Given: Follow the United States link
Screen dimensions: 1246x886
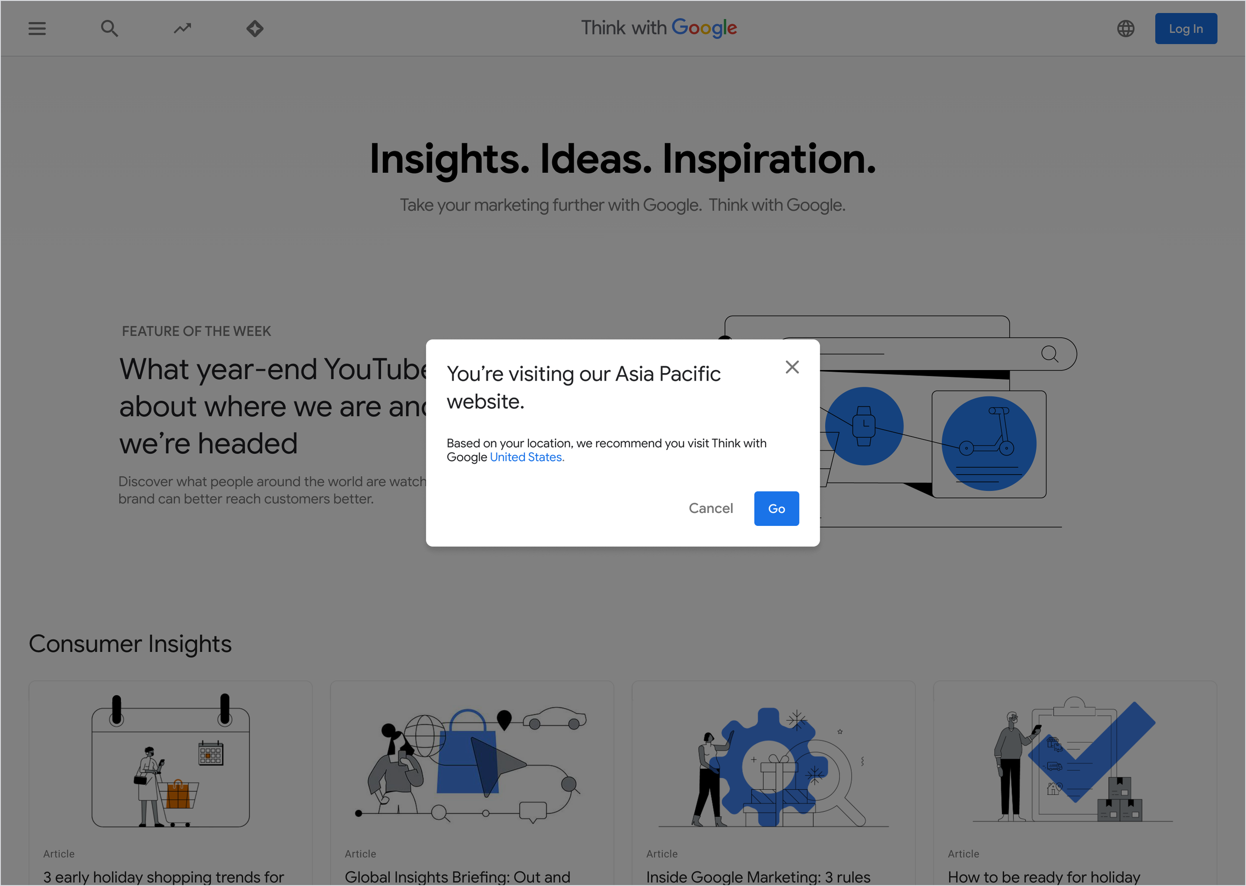Looking at the screenshot, I should pyautogui.click(x=526, y=457).
